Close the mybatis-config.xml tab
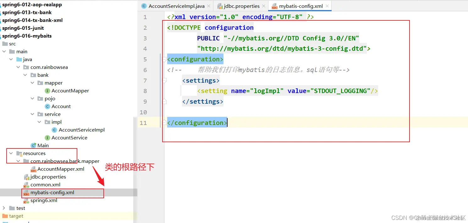The width and height of the screenshot is (468, 223). tap(327, 6)
